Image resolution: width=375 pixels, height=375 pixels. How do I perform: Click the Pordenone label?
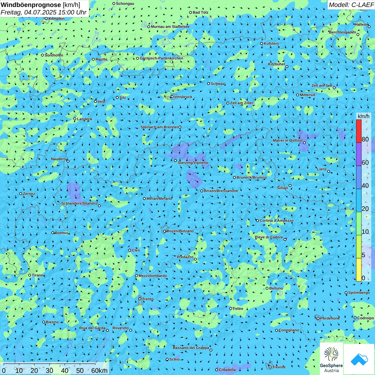click(330, 318)
